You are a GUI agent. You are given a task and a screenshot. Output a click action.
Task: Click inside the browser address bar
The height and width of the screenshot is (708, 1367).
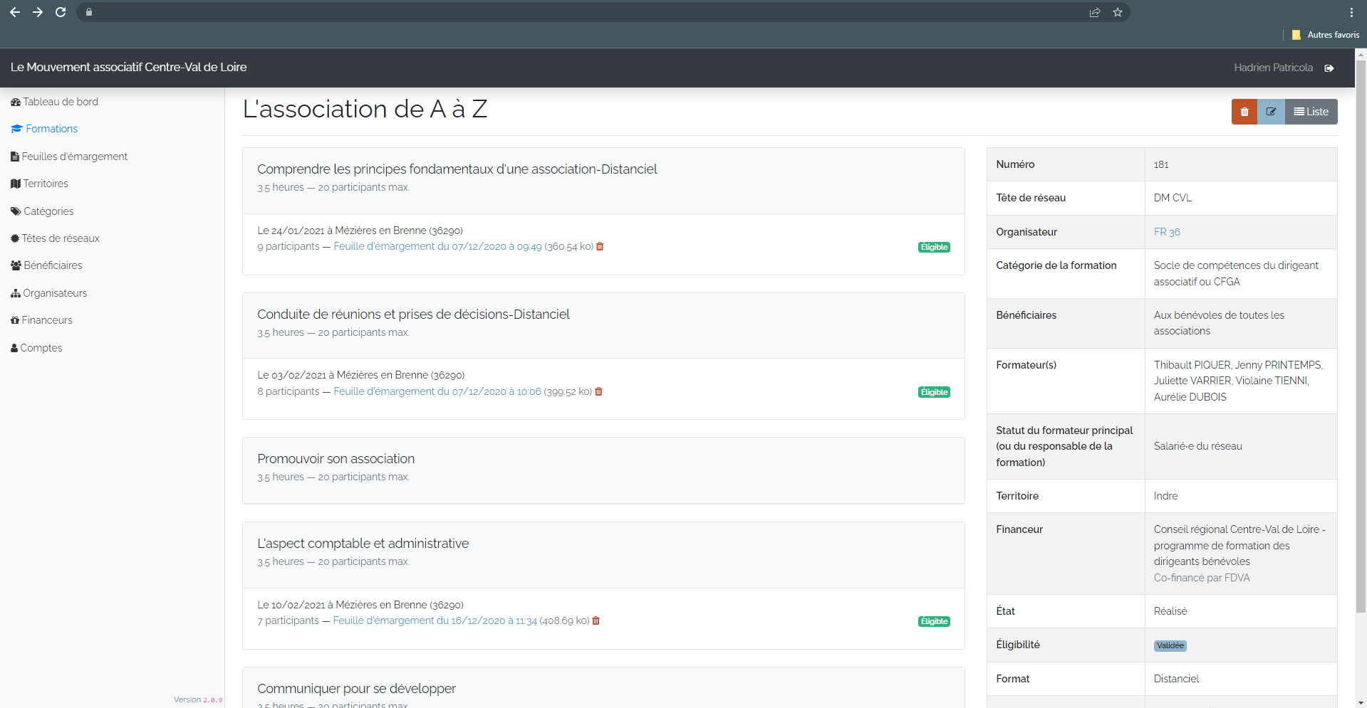point(570,12)
